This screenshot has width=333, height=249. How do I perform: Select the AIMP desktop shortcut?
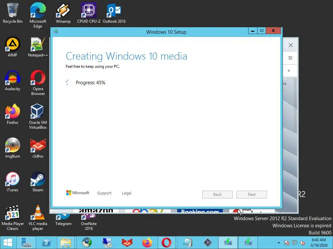click(13, 47)
